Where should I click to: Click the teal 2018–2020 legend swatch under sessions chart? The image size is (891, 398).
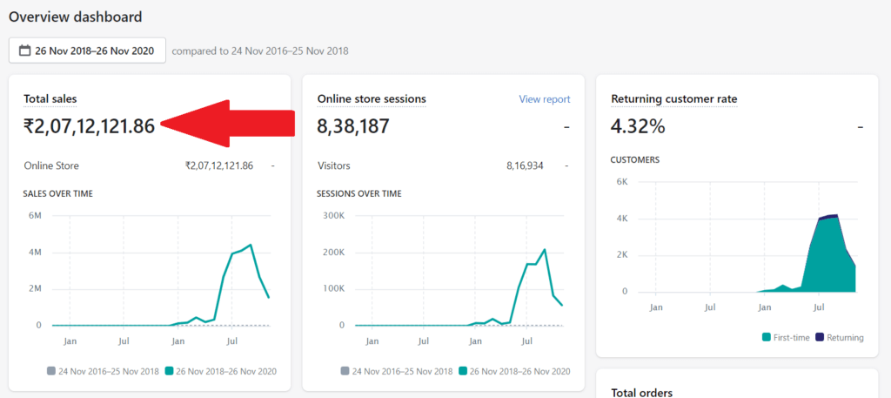click(x=465, y=371)
